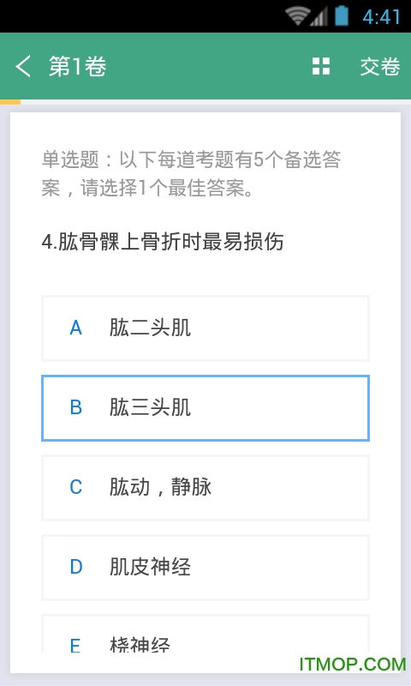Select answer B 肱三头肌
411x686 pixels.
(x=205, y=408)
